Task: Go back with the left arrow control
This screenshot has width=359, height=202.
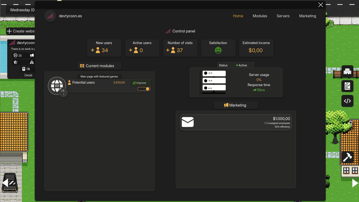Action: 5,183
